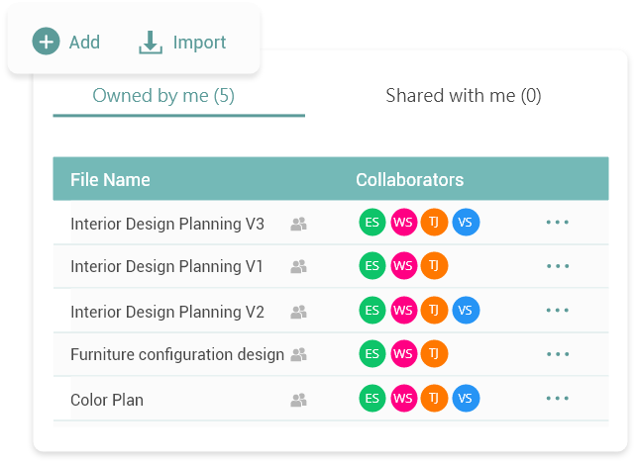Click shared icon for Interior Design Planning V1
Screen dimensions: 637x464
[x=298, y=266]
